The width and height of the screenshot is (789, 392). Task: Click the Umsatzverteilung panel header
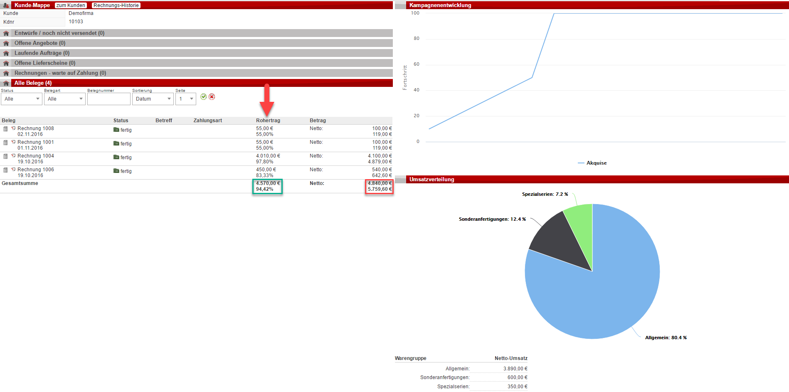coord(592,180)
